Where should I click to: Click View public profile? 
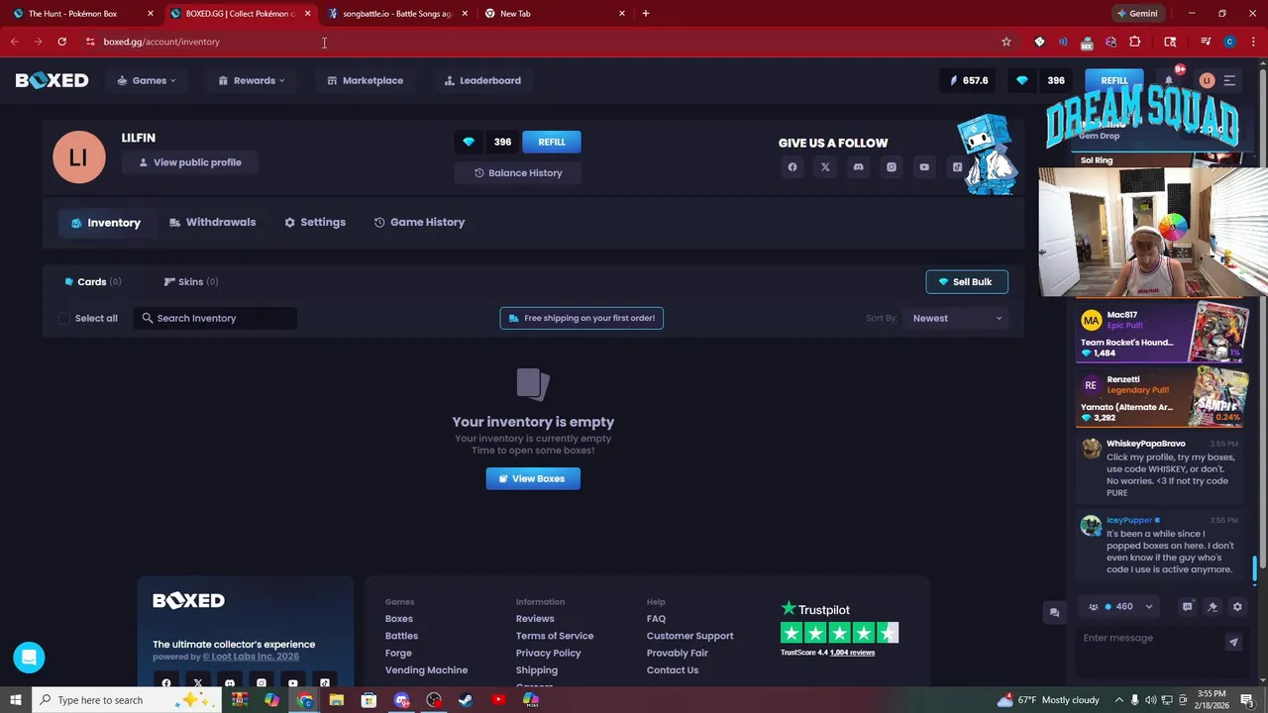(x=189, y=162)
